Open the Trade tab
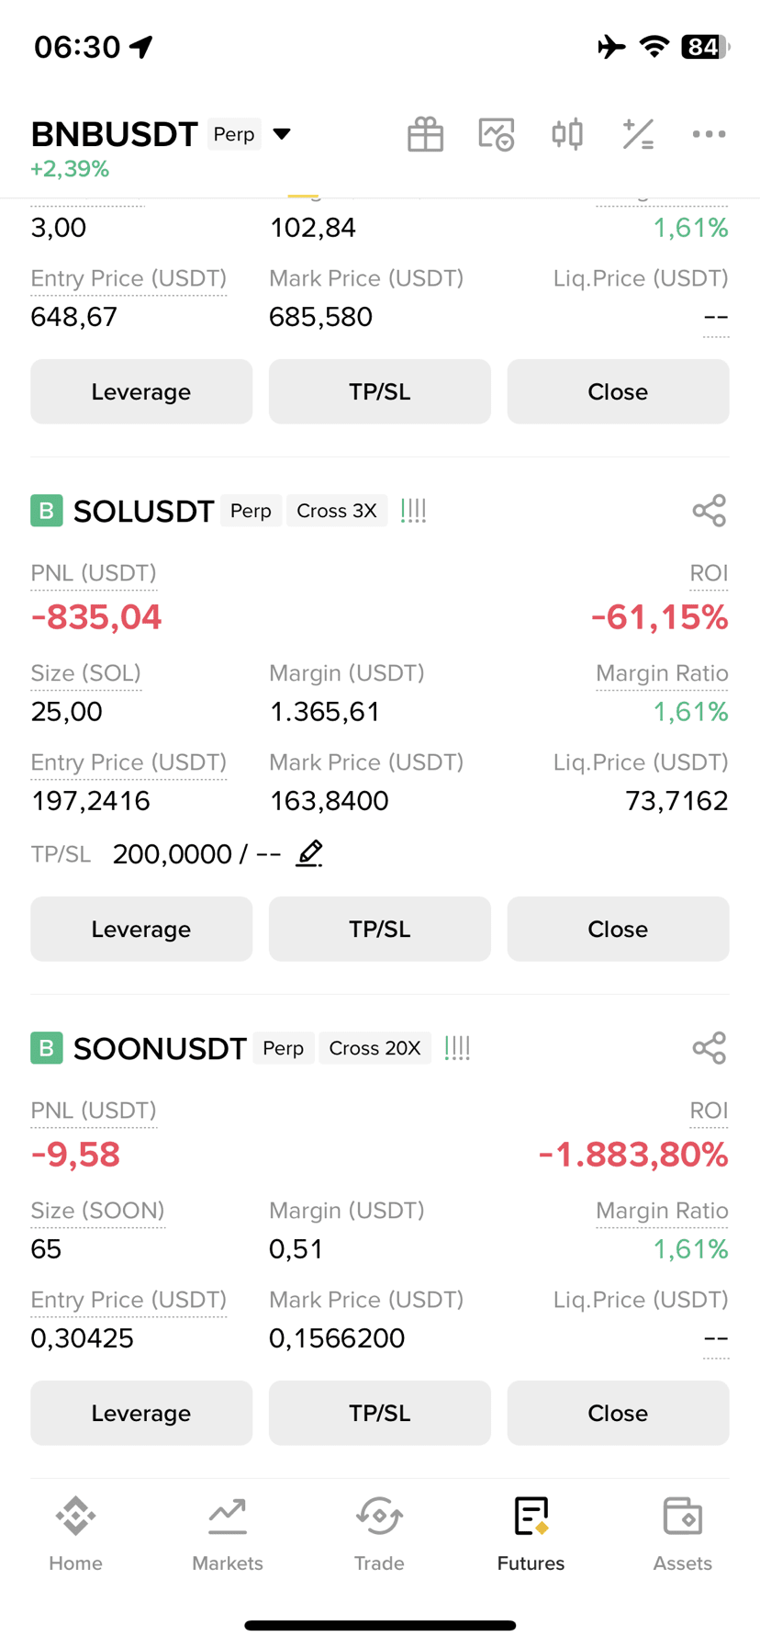The width and height of the screenshot is (760, 1647). (379, 1535)
